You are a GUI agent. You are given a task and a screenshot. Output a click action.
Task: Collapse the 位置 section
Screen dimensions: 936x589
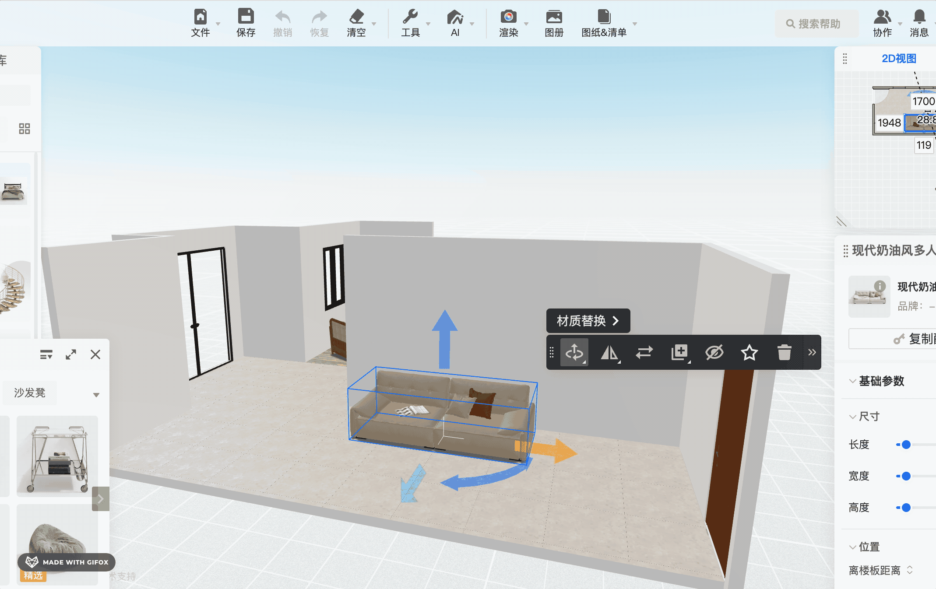852,547
